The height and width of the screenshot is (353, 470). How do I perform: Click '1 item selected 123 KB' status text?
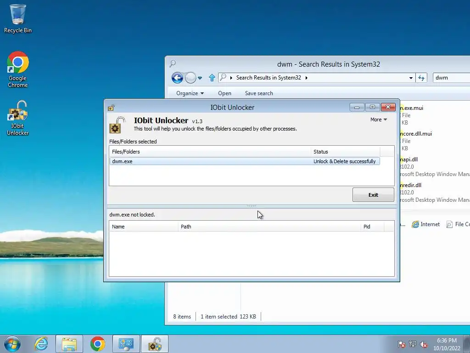point(228,316)
